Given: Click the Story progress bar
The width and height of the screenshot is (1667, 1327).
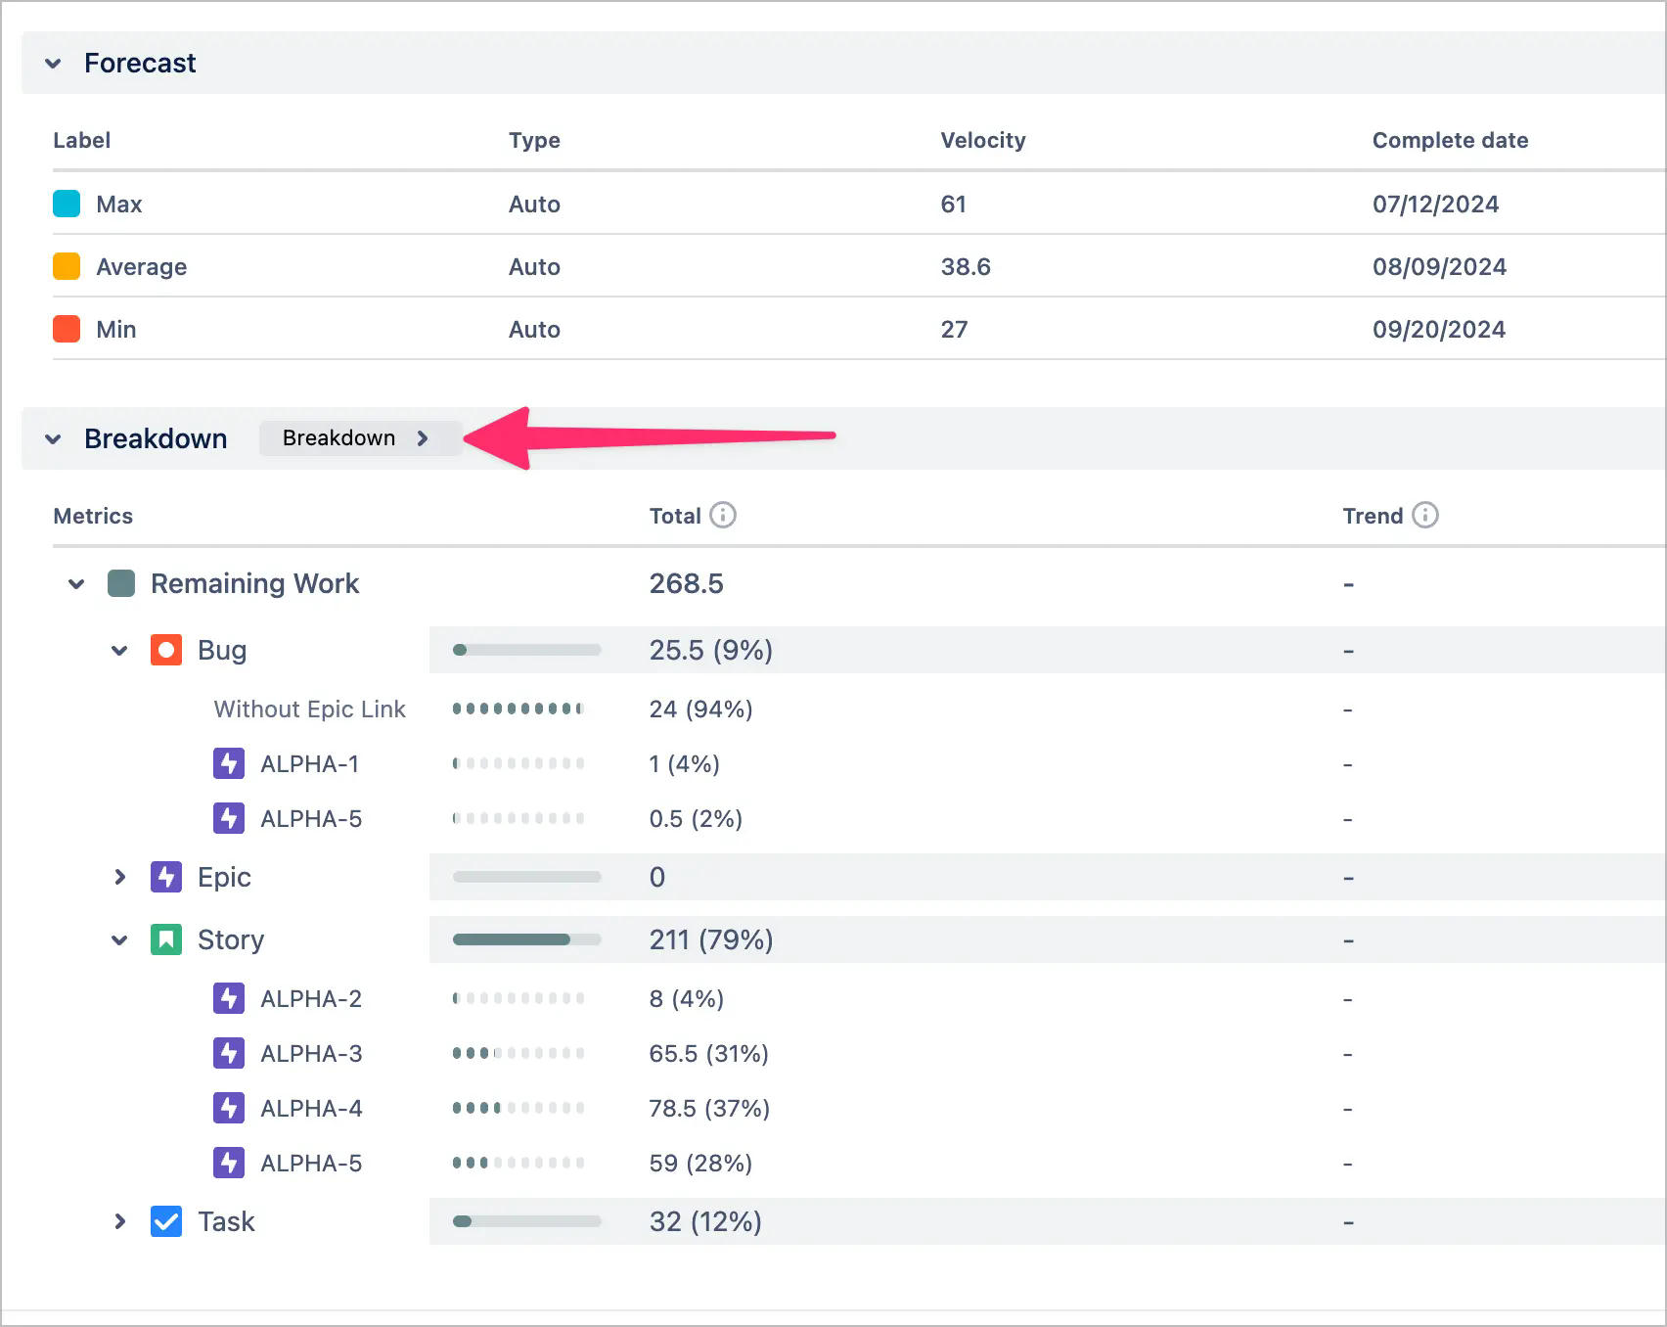Looking at the screenshot, I should coord(525,938).
